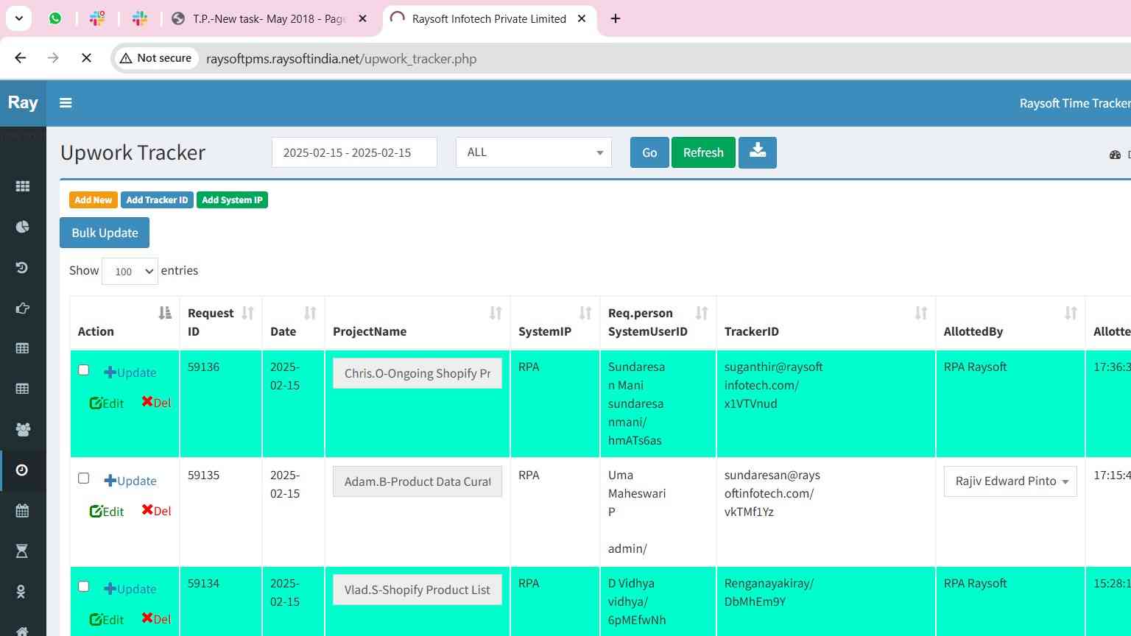Sort table by Action column
1131x636 pixels.
(165, 313)
